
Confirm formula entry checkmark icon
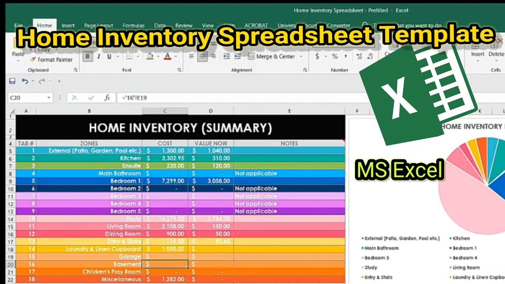(x=91, y=97)
